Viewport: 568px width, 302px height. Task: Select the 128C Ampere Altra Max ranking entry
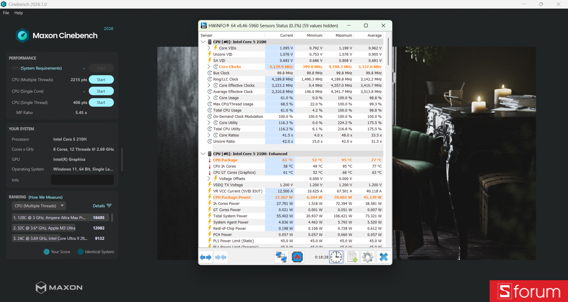(x=61, y=218)
